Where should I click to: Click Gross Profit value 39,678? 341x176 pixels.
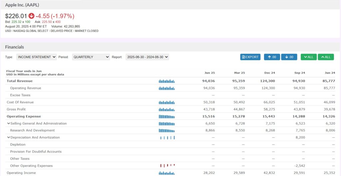click(x=329, y=109)
